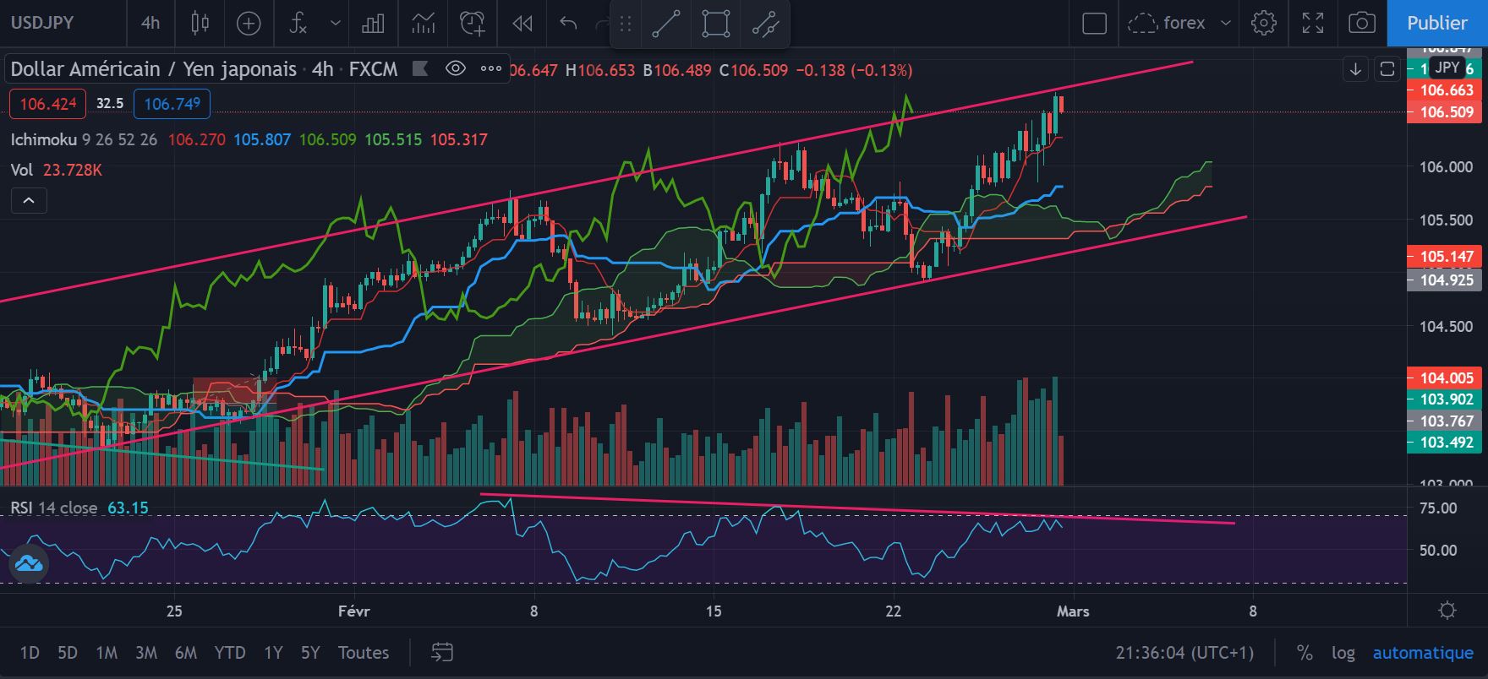Toggle symbol visibility with the eye icon
Screen dimensions: 1488x679
[456, 68]
